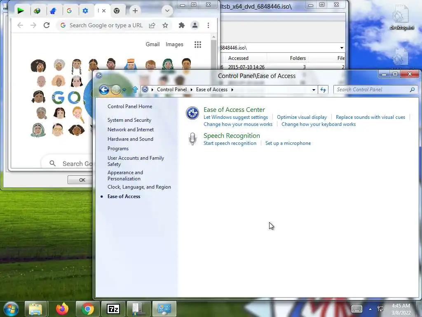422x317 pixels.
Task: Show hidden system tray icons
Action: tap(370, 309)
